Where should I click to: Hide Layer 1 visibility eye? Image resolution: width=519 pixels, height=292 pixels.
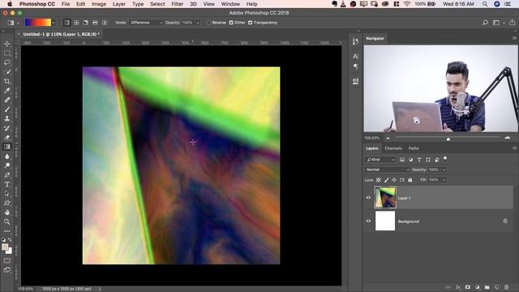tap(368, 198)
